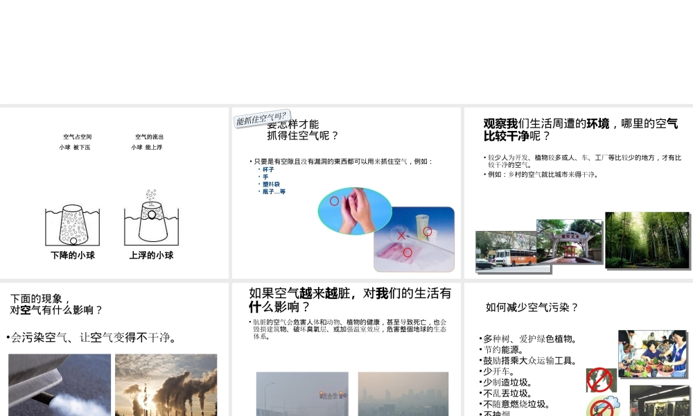This screenshot has width=693, height=416.
Task: Select the people planting plants photo
Action: coord(653,353)
